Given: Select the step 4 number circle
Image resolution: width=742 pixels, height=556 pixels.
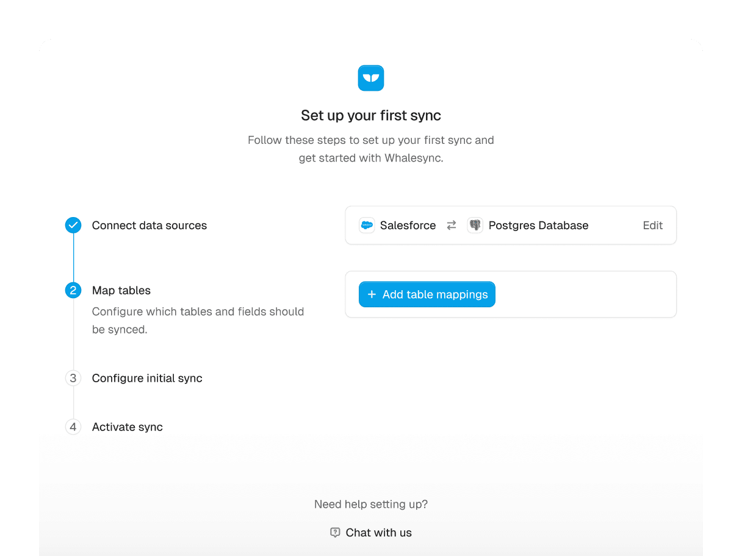Looking at the screenshot, I should coord(73,427).
